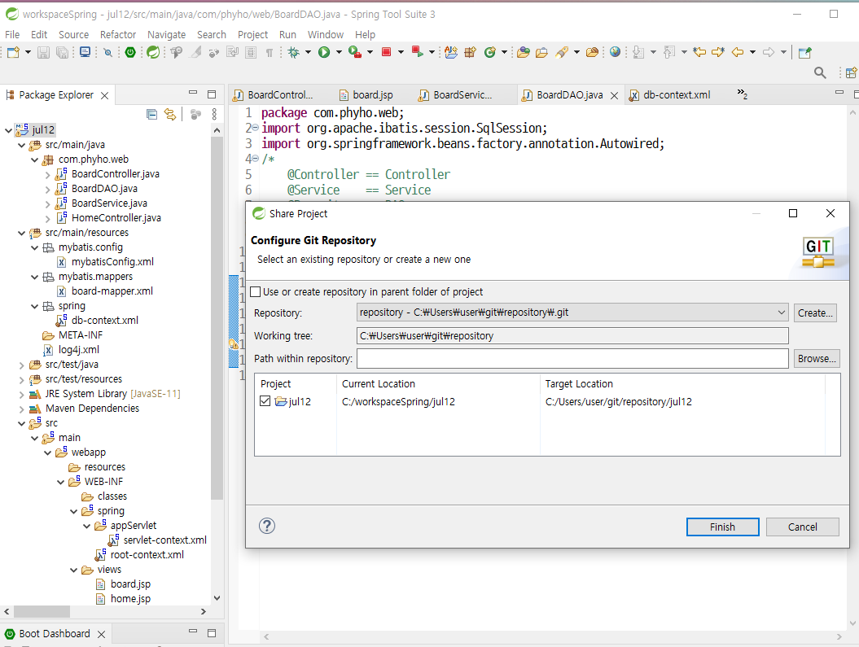Viewport: 859px width, 647px height.
Task: Click Collapse All in Package Explorer
Action: [x=151, y=115]
